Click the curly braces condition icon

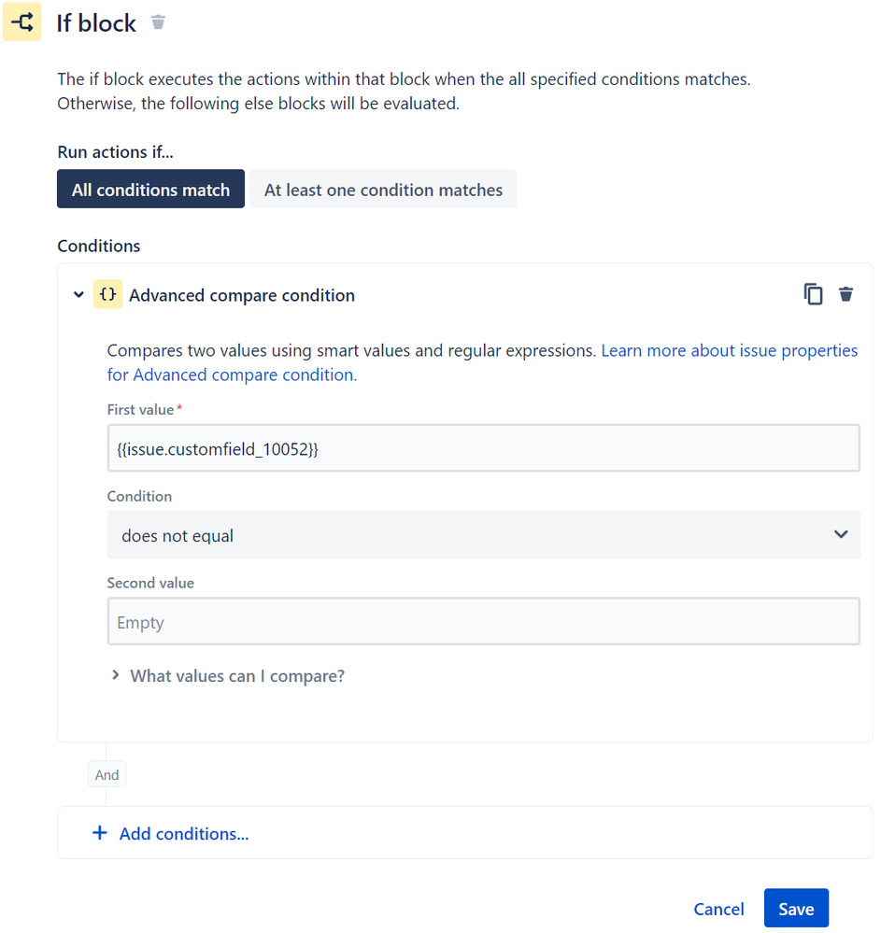point(107,294)
